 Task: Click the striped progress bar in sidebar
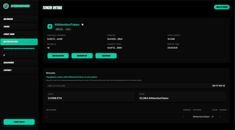click(19, 48)
